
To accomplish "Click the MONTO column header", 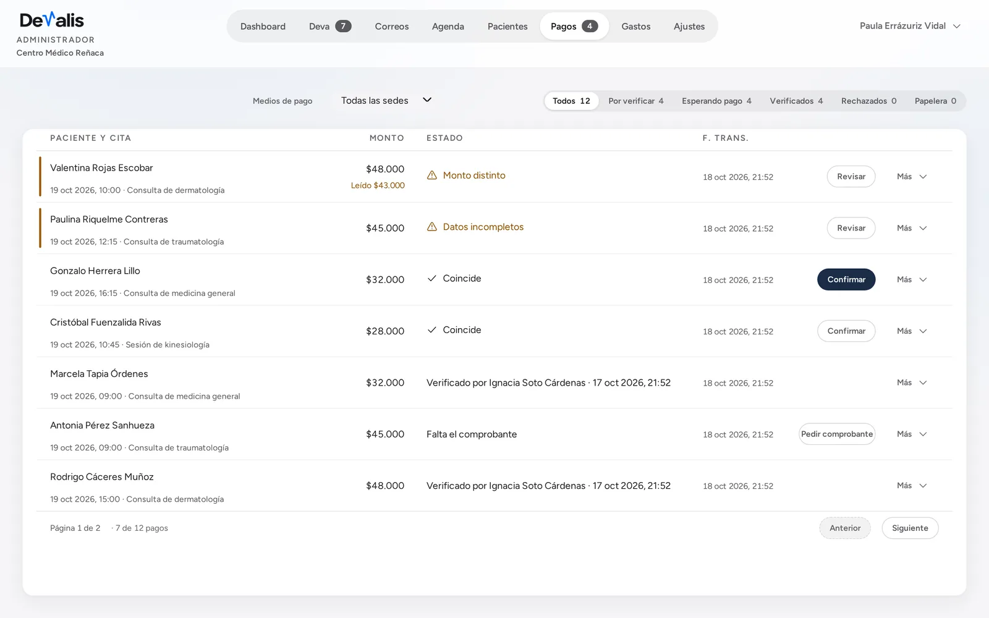I will tap(387, 138).
